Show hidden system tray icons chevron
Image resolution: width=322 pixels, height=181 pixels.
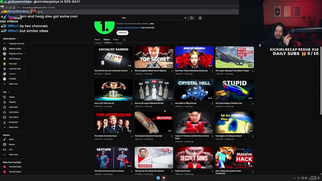[x=295, y=178]
